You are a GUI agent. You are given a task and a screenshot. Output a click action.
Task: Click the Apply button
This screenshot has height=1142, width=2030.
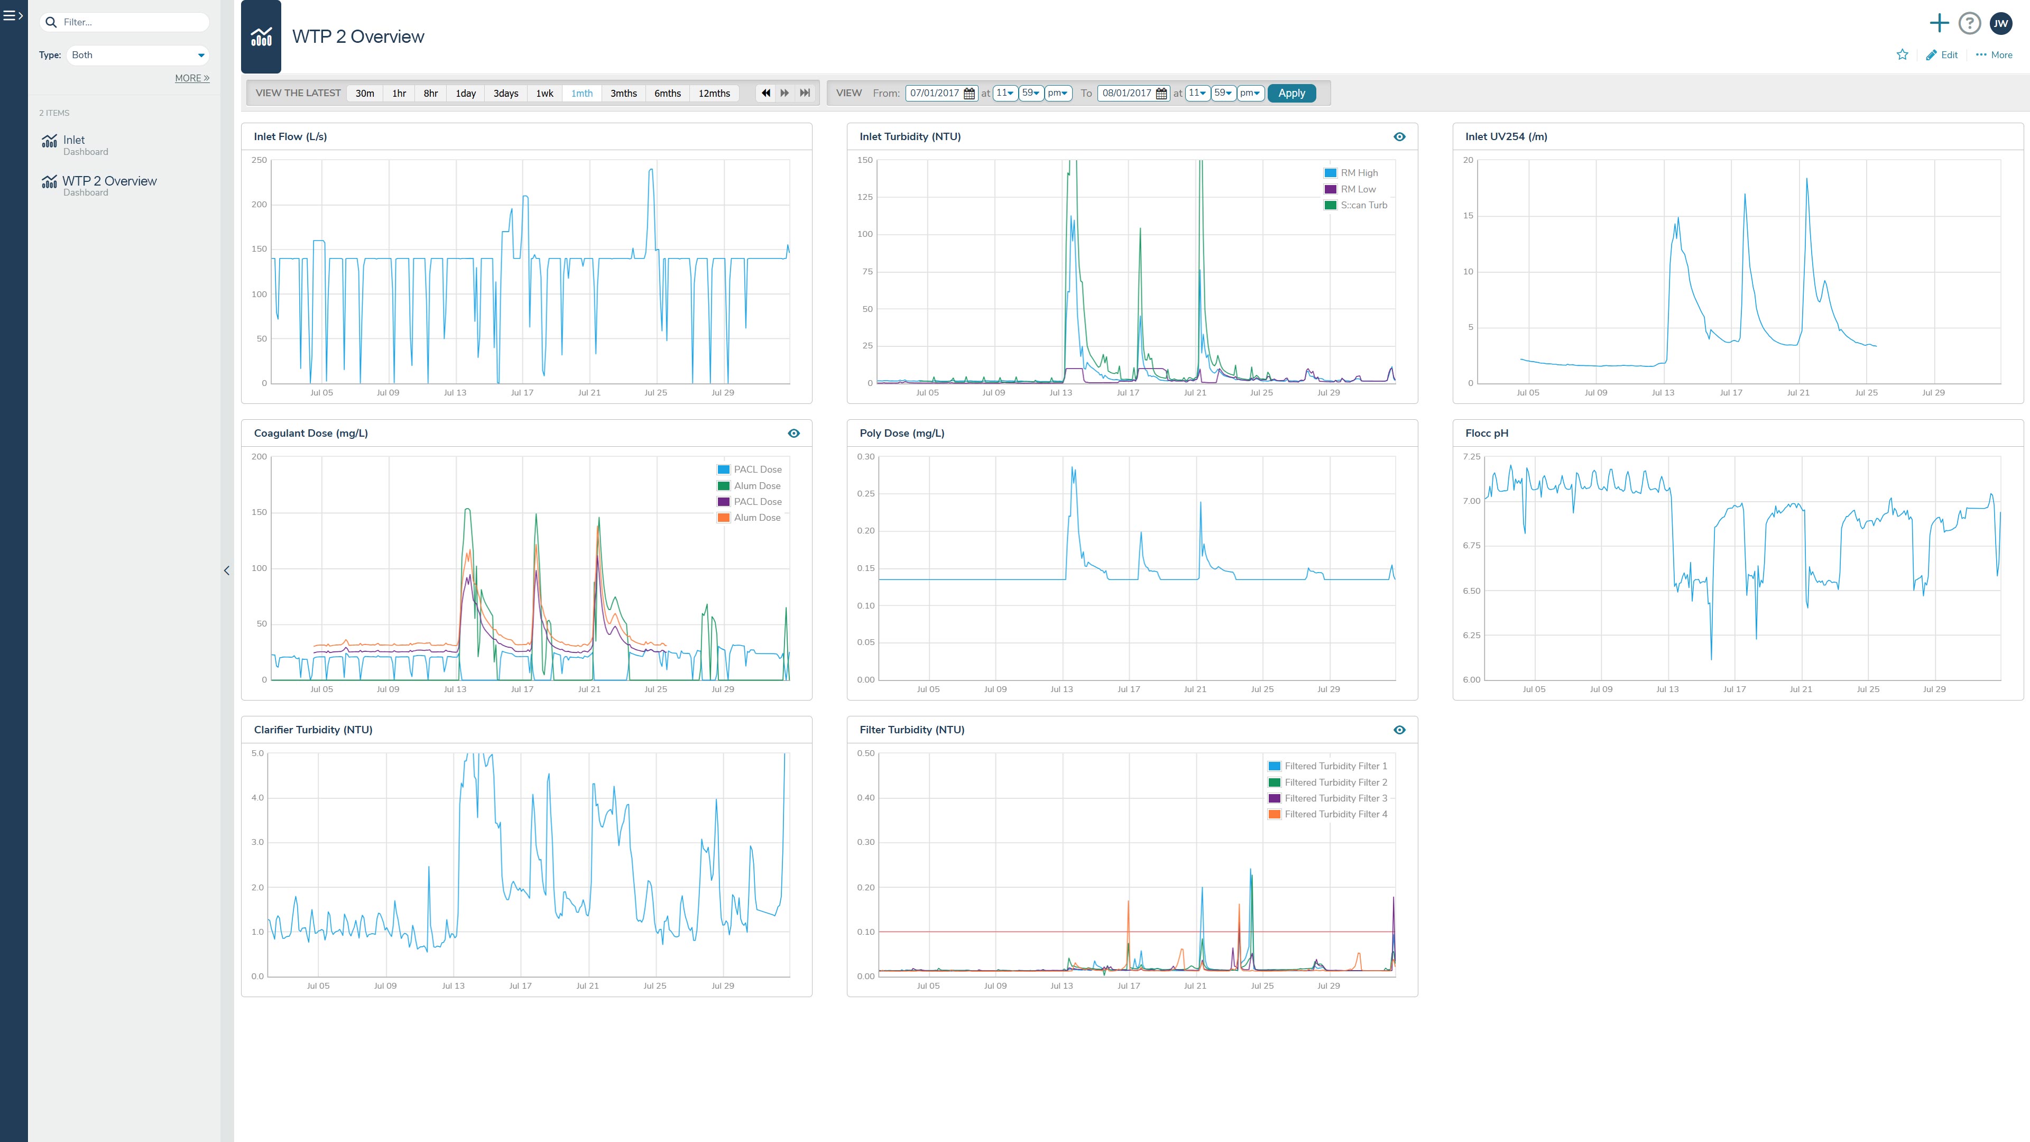click(1291, 93)
